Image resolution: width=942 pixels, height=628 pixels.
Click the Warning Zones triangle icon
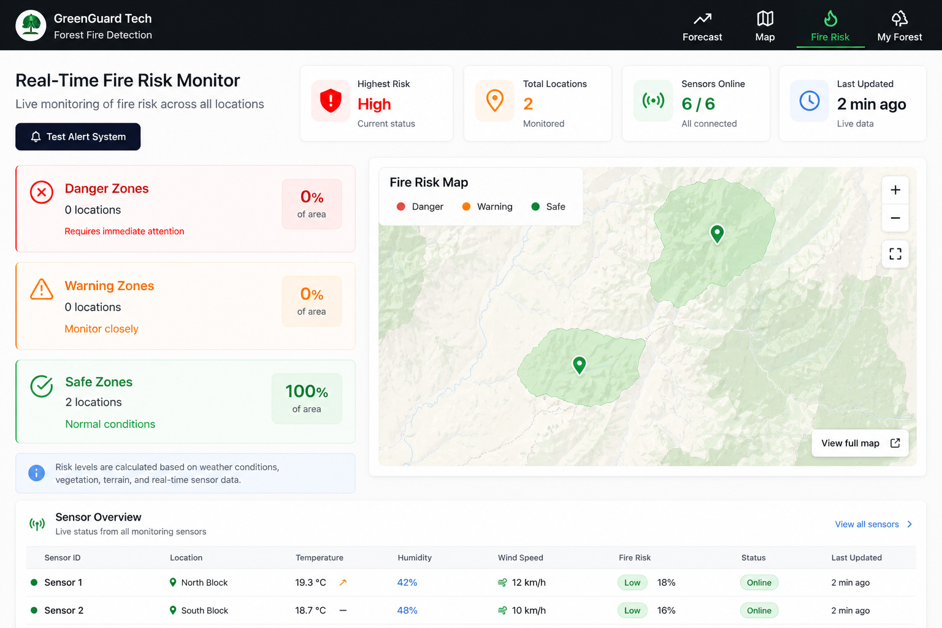tap(42, 289)
